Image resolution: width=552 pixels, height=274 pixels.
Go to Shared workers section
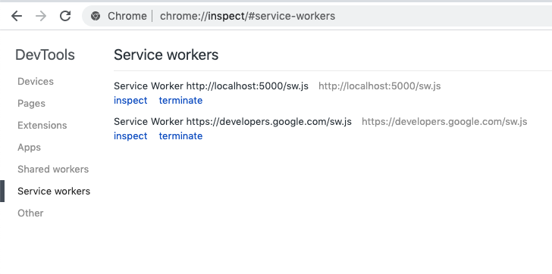[53, 170]
